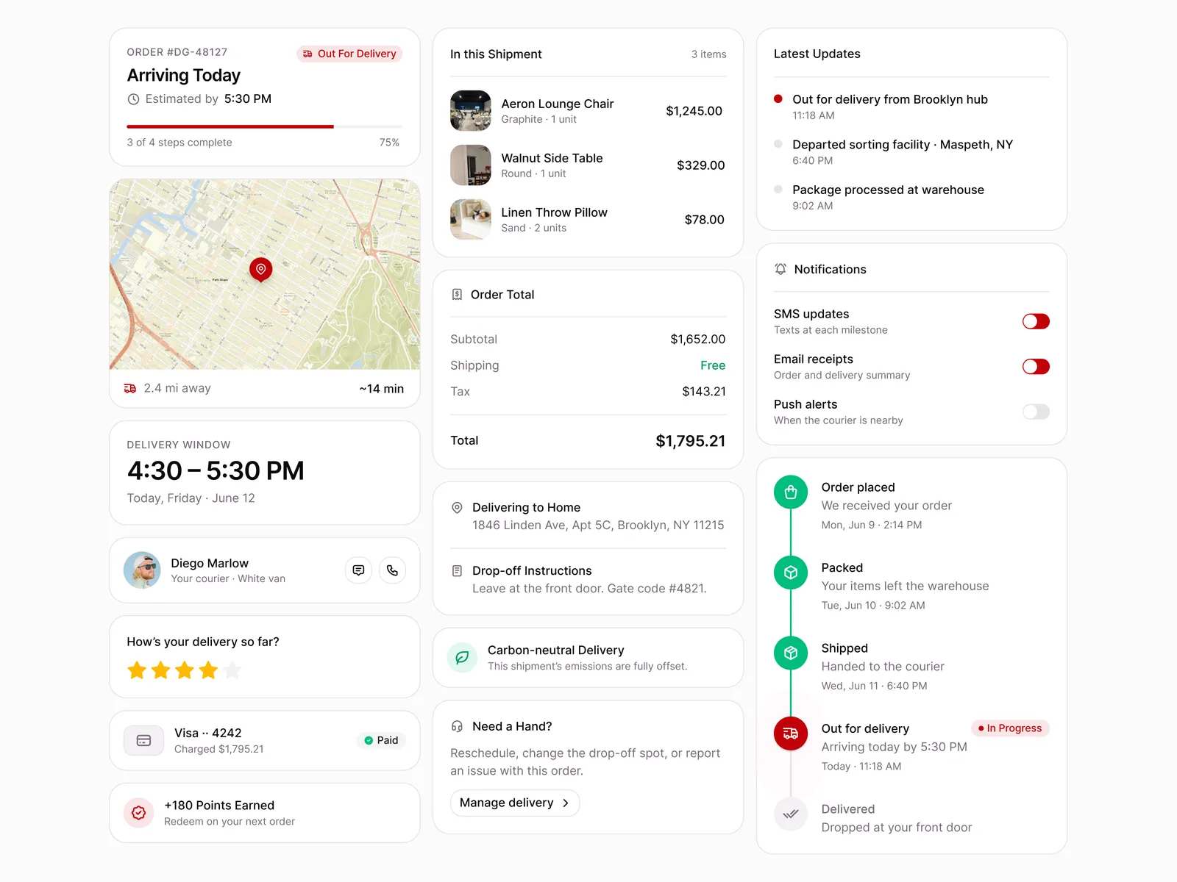Click the credit card icon beside Visa 4242
Screen dimensions: 1177x882
tap(144, 741)
